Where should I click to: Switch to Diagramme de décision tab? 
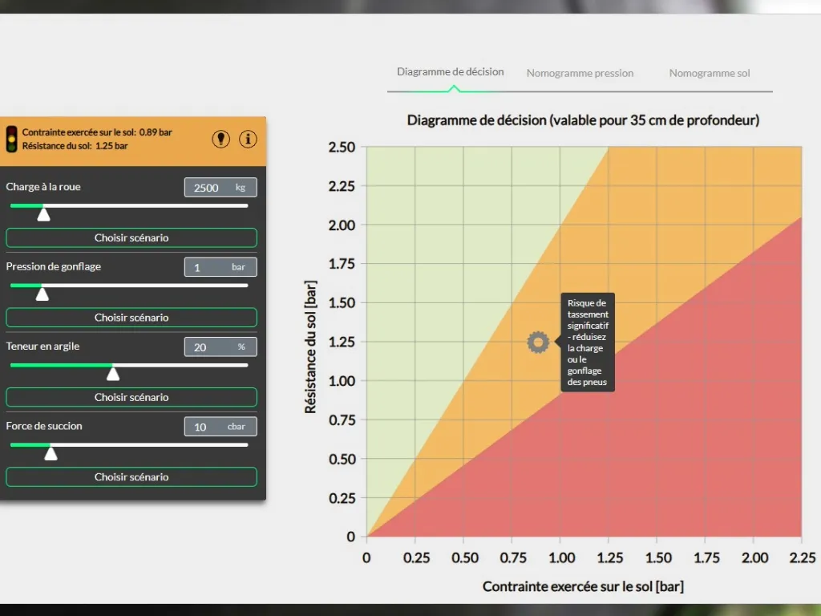point(451,71)
